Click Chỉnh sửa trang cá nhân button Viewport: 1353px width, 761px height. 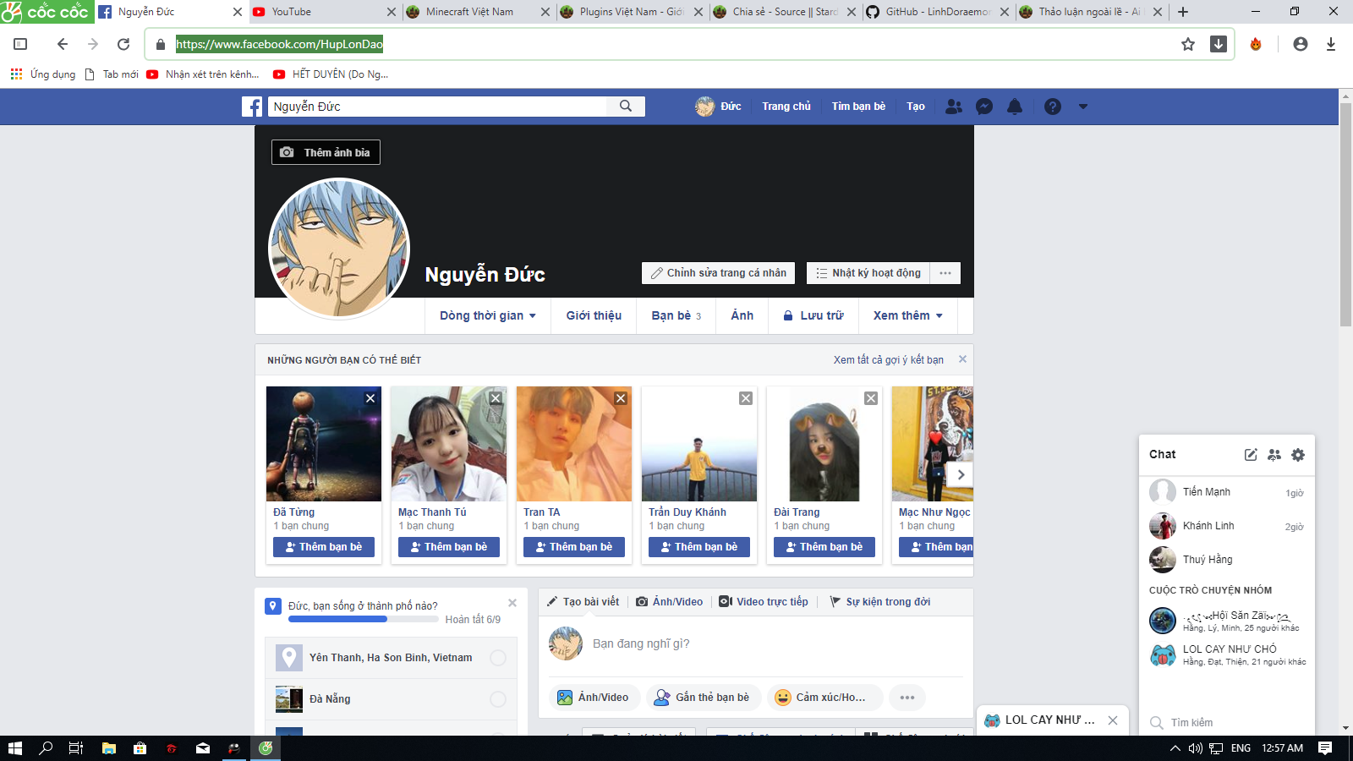719,273
